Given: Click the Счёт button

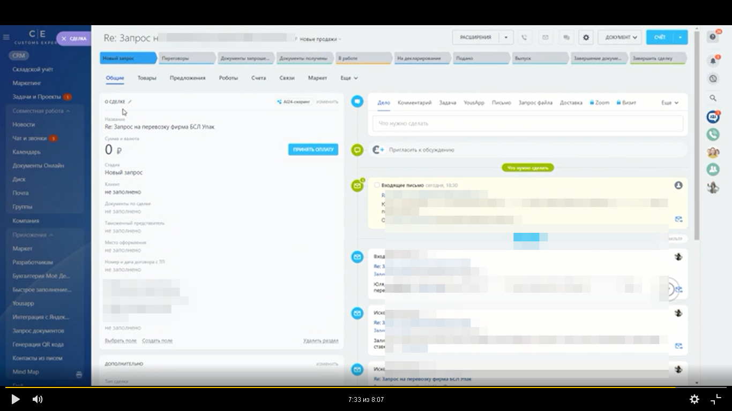Looking at the screenshot, I should click(660, 37).
